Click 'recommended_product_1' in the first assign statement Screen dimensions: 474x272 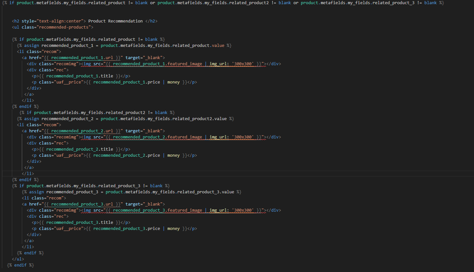tap(67, 46)
